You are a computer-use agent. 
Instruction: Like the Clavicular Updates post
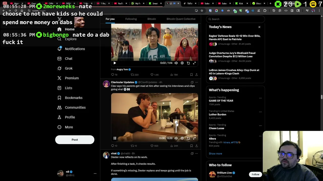(154, 146)
